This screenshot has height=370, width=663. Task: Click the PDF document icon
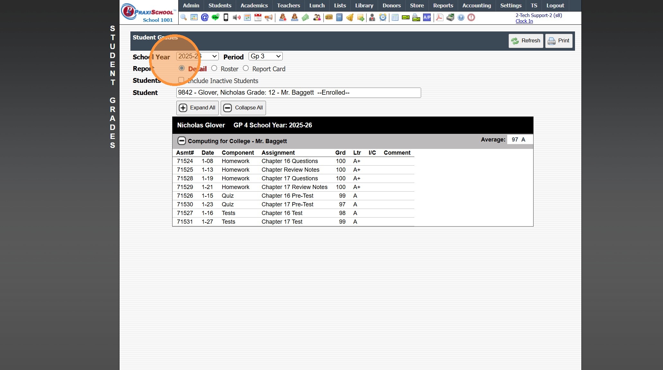(439, 17)
